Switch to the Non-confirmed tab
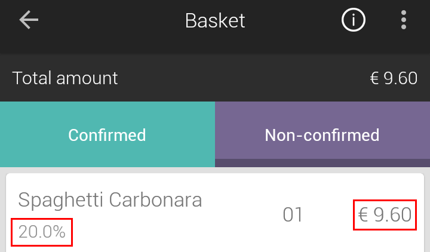This screenshot has height=252, width=430. pos(322,134)
